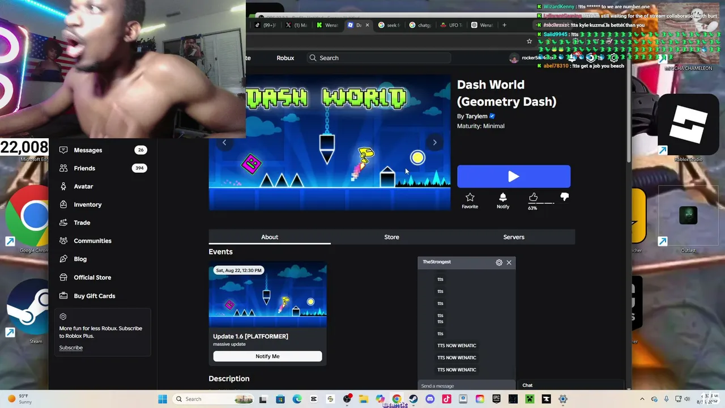Open the Update 1.6 event thumbnail

[267, 294]
